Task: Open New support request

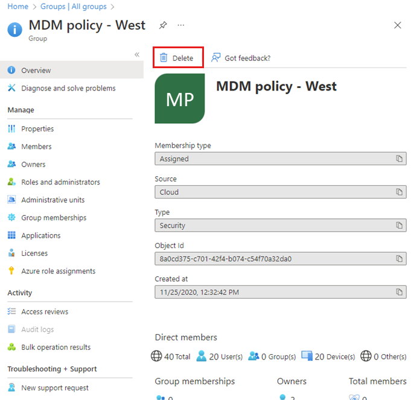Action: click(x=55, y=388)
